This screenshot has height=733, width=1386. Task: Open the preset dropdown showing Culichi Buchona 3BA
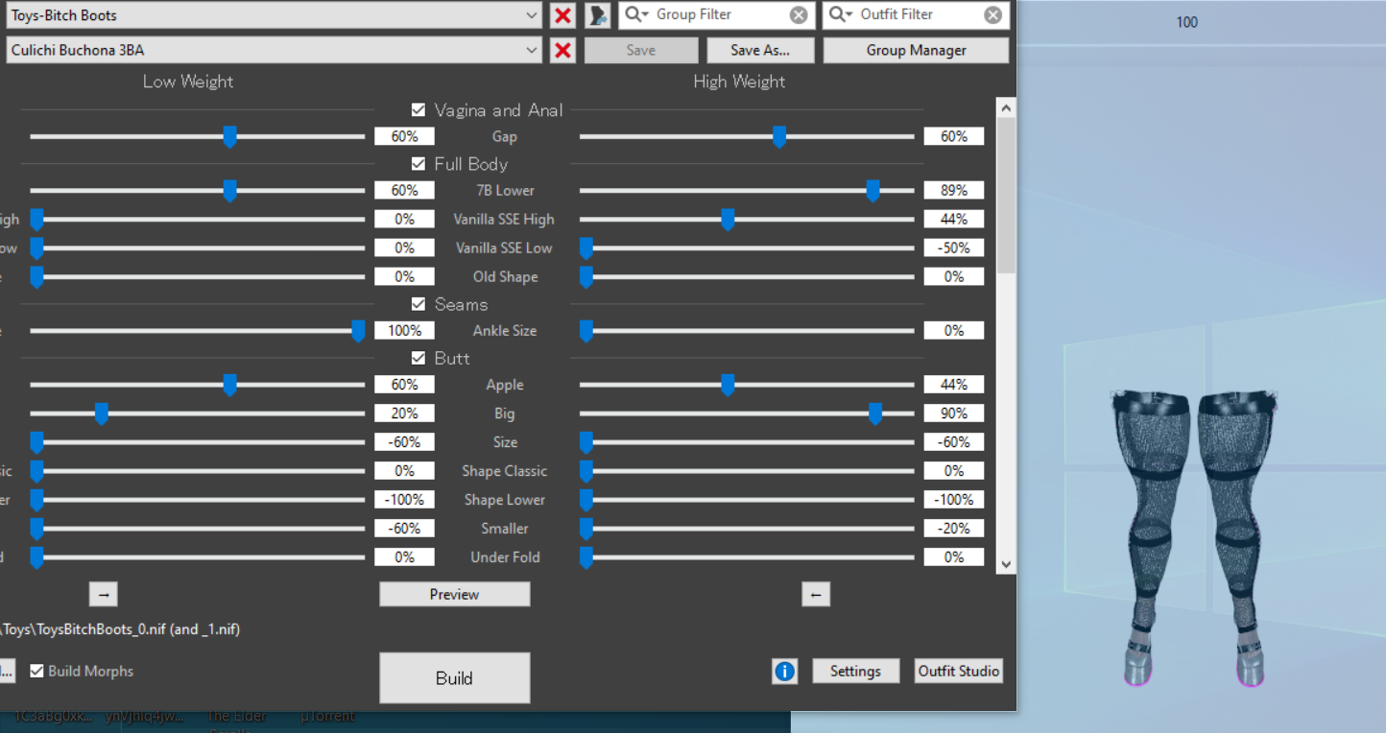coord(274,50)
